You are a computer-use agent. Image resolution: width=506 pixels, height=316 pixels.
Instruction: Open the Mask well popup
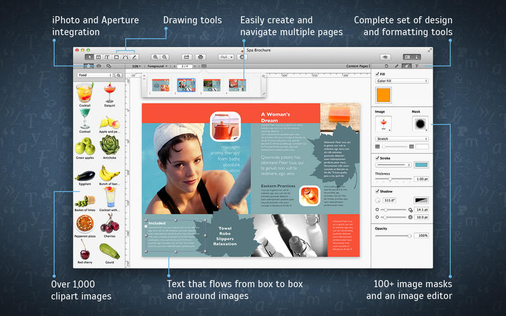pos(421,123)
